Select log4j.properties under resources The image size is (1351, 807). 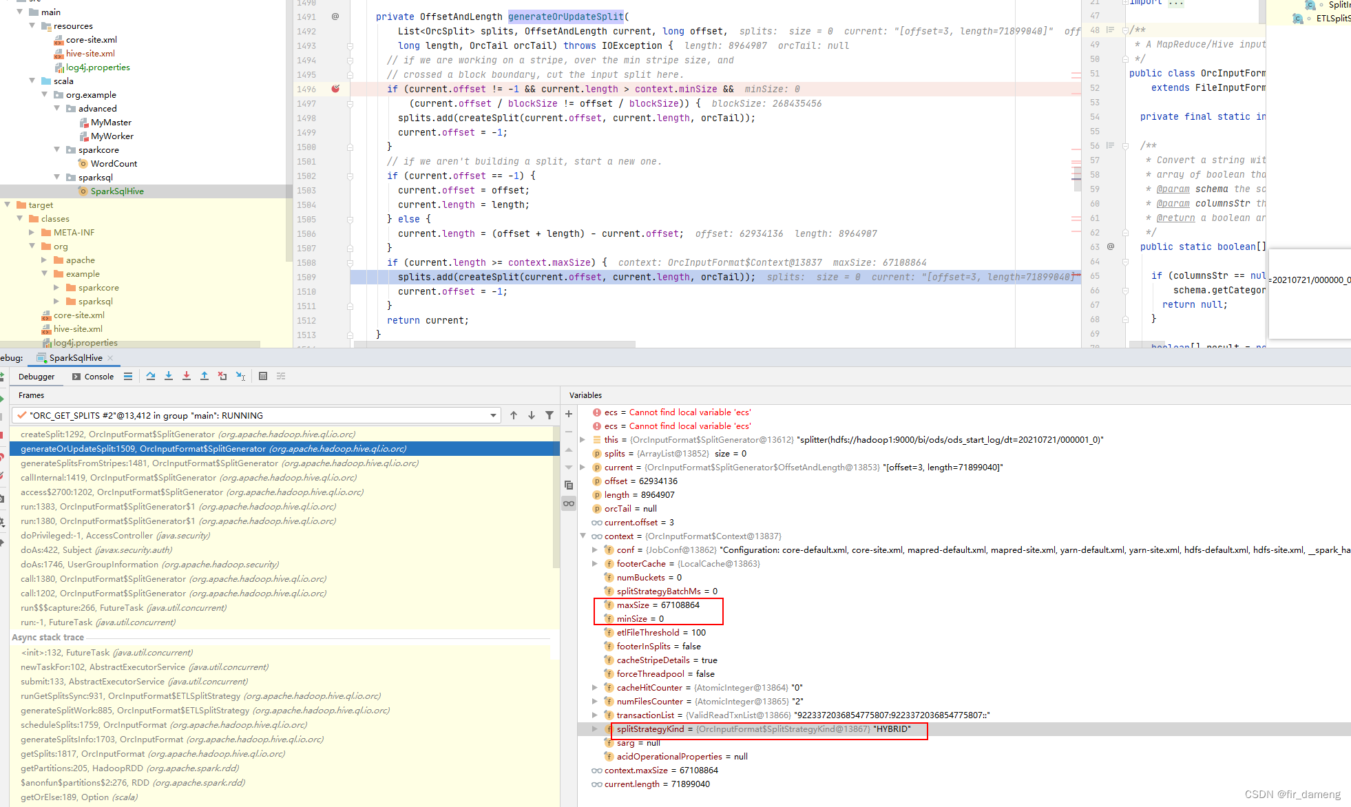click(x=98, y=67)
